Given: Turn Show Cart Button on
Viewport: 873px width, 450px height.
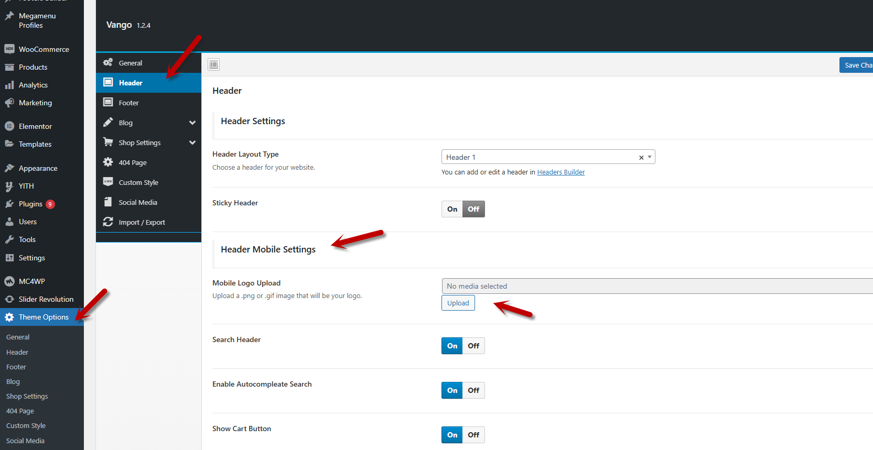Looking at the screenshot, I should coord(452,435).
